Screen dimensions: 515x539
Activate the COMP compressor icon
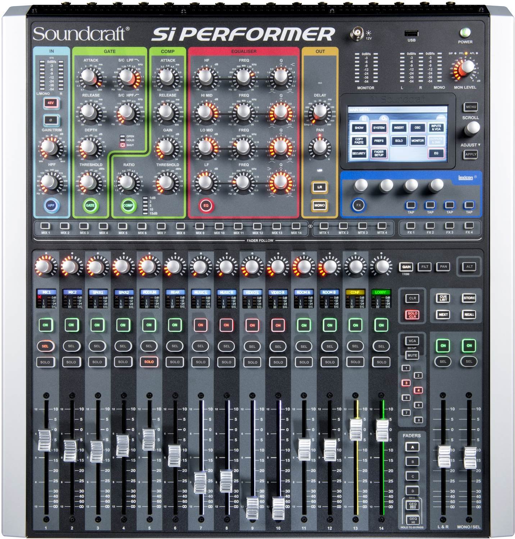pos(129,205)
